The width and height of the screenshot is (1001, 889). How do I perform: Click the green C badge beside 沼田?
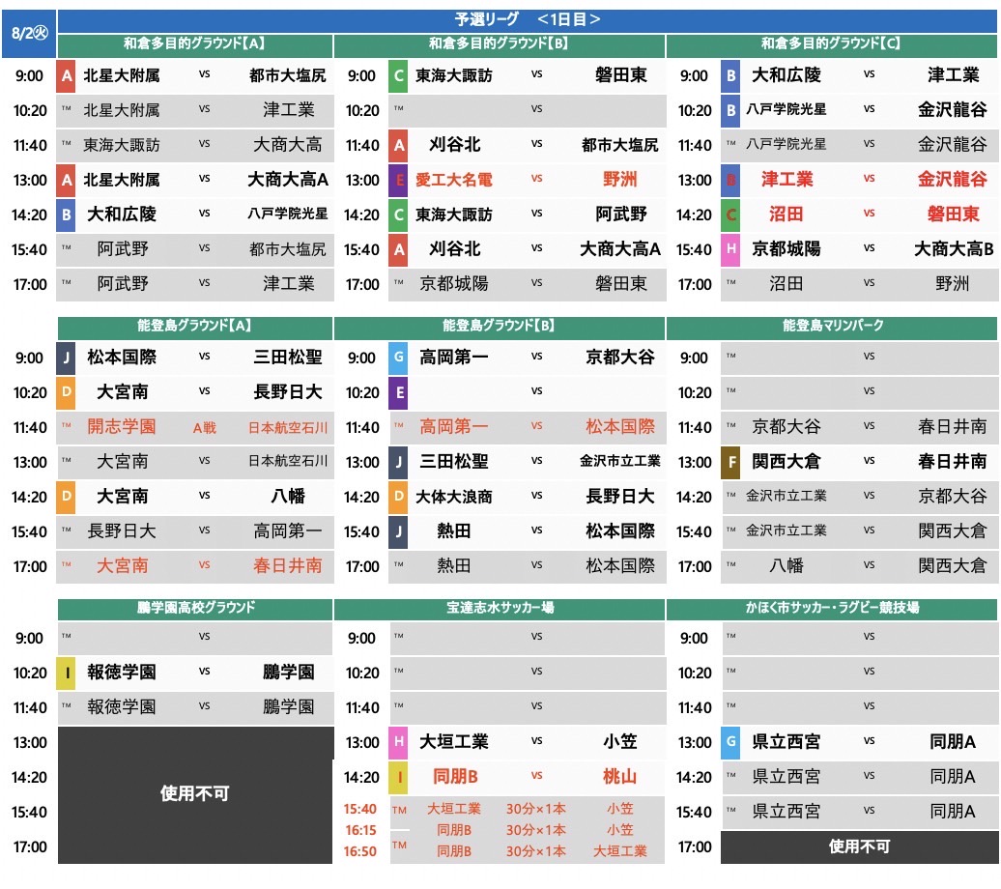(730, 215)
